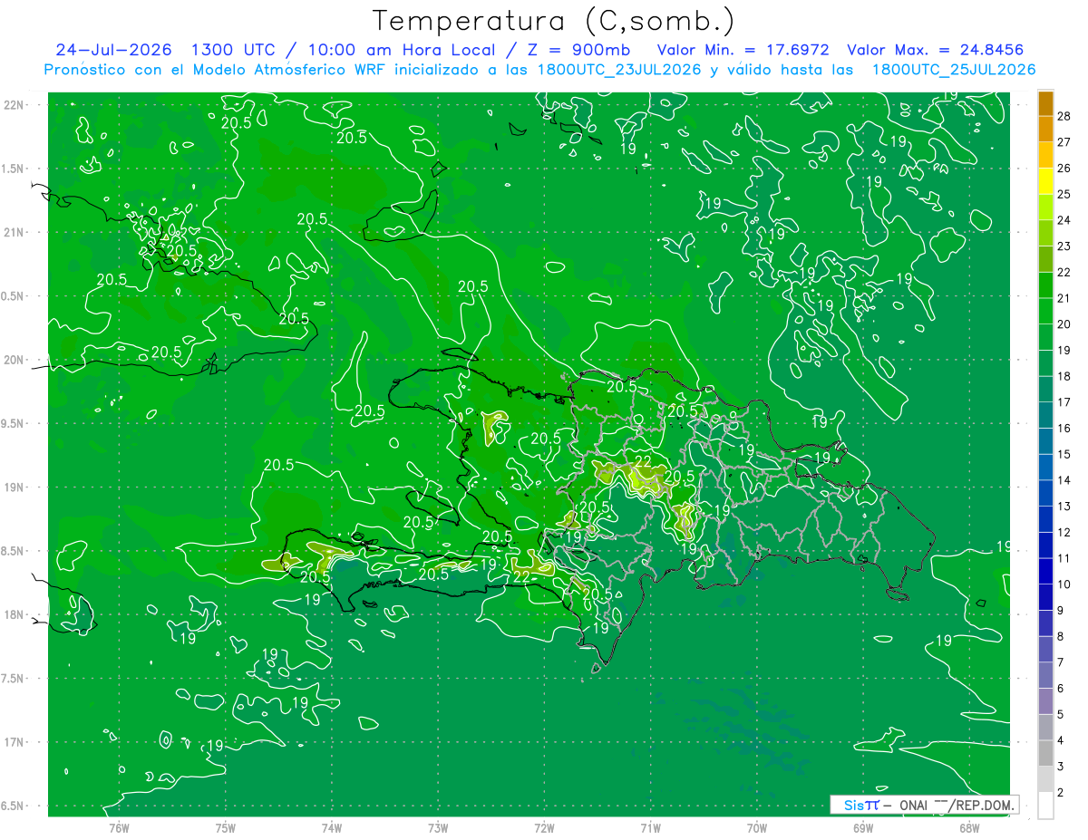Click the "69W" longitude axis label
The width and height of the screenshot is (1088, 840).
click(863, 828)
